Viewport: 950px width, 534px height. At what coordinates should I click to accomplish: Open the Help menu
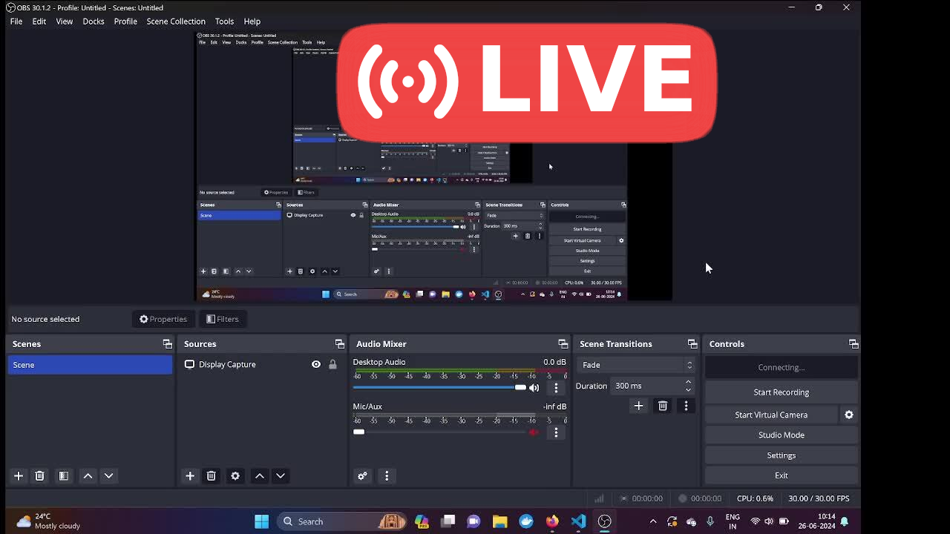point(252,22)
